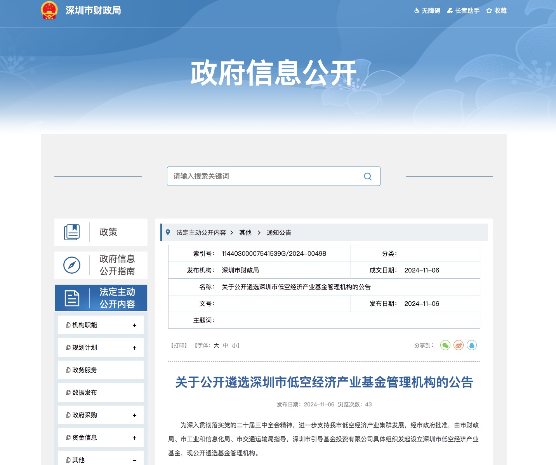Set font size to 大
The height and width of the screenshot is (465, 556).
click(216, 345)
